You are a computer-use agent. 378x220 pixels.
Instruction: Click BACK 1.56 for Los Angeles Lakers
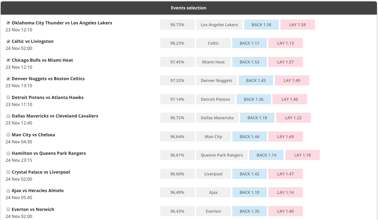point(261,25)
